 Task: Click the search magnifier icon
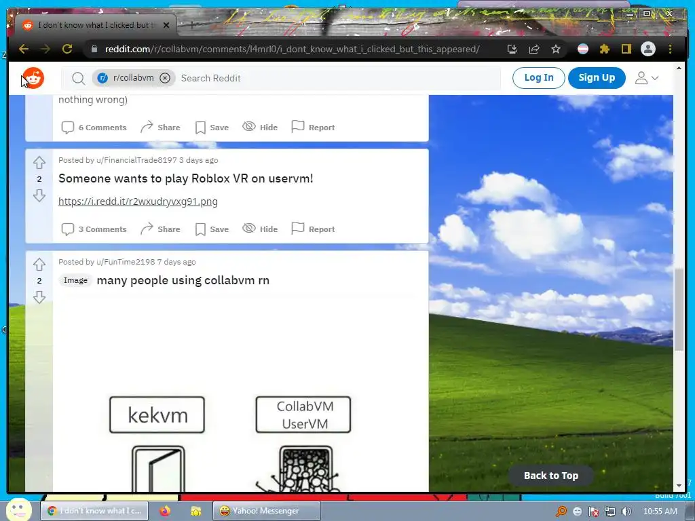(79, 79)
